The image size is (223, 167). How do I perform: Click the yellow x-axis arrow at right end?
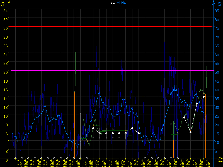(x=221, y=159)
